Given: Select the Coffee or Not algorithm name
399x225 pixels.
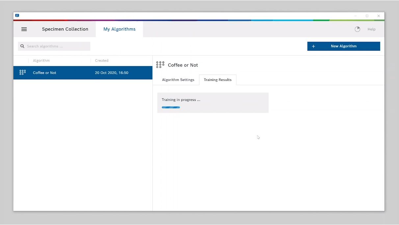Looking at the screenshot, I should (45, 73).
